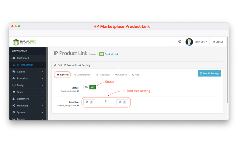Click the Dashboard gauge icon
The height and width of the screenshot is (149, 238).
click(x=14, y=58)
